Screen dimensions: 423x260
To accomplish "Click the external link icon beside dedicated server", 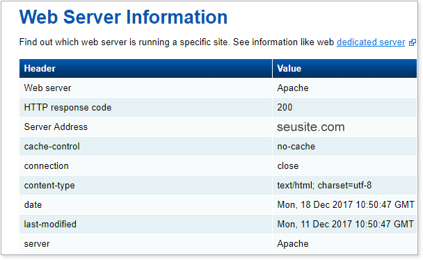I will [412, 42].
